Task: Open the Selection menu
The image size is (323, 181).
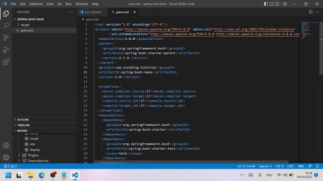Action: pyautogui.click(x=36, y=4)
